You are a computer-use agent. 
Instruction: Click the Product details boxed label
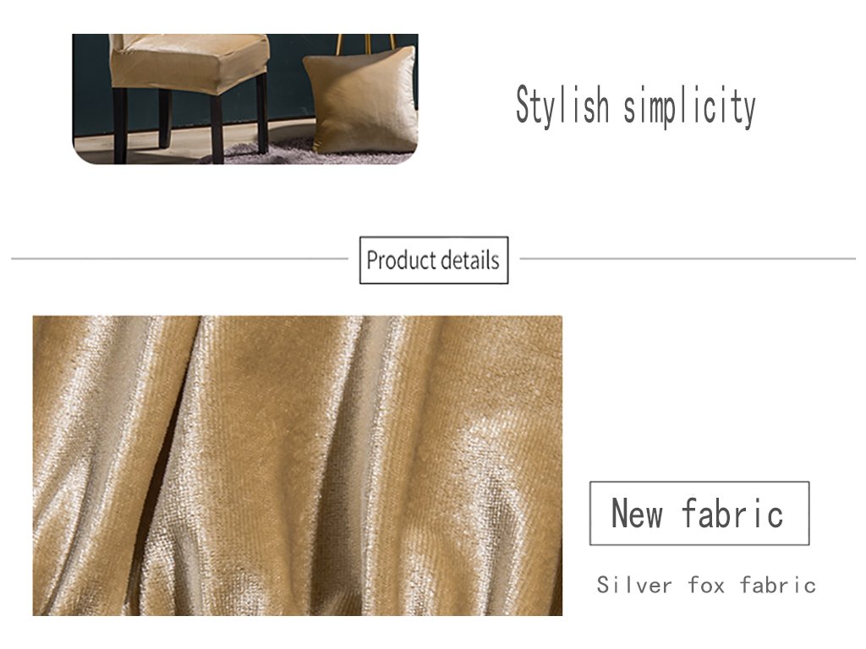434,260
